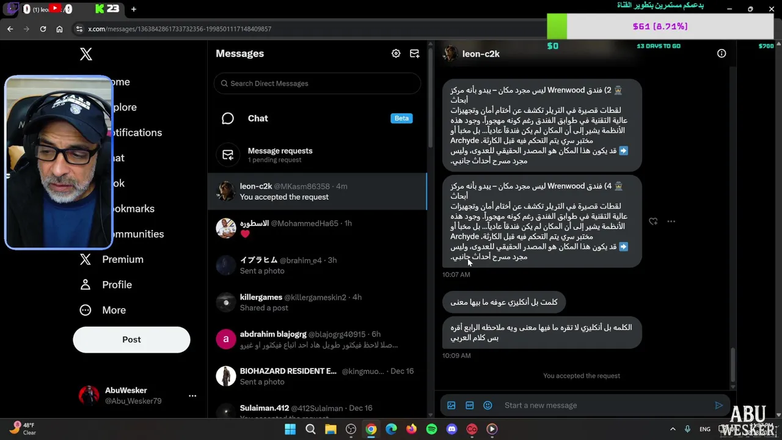The width and height of the screenshot is (782, 440).
Task: Click the send message arrow icon
Action: point(718,405)
